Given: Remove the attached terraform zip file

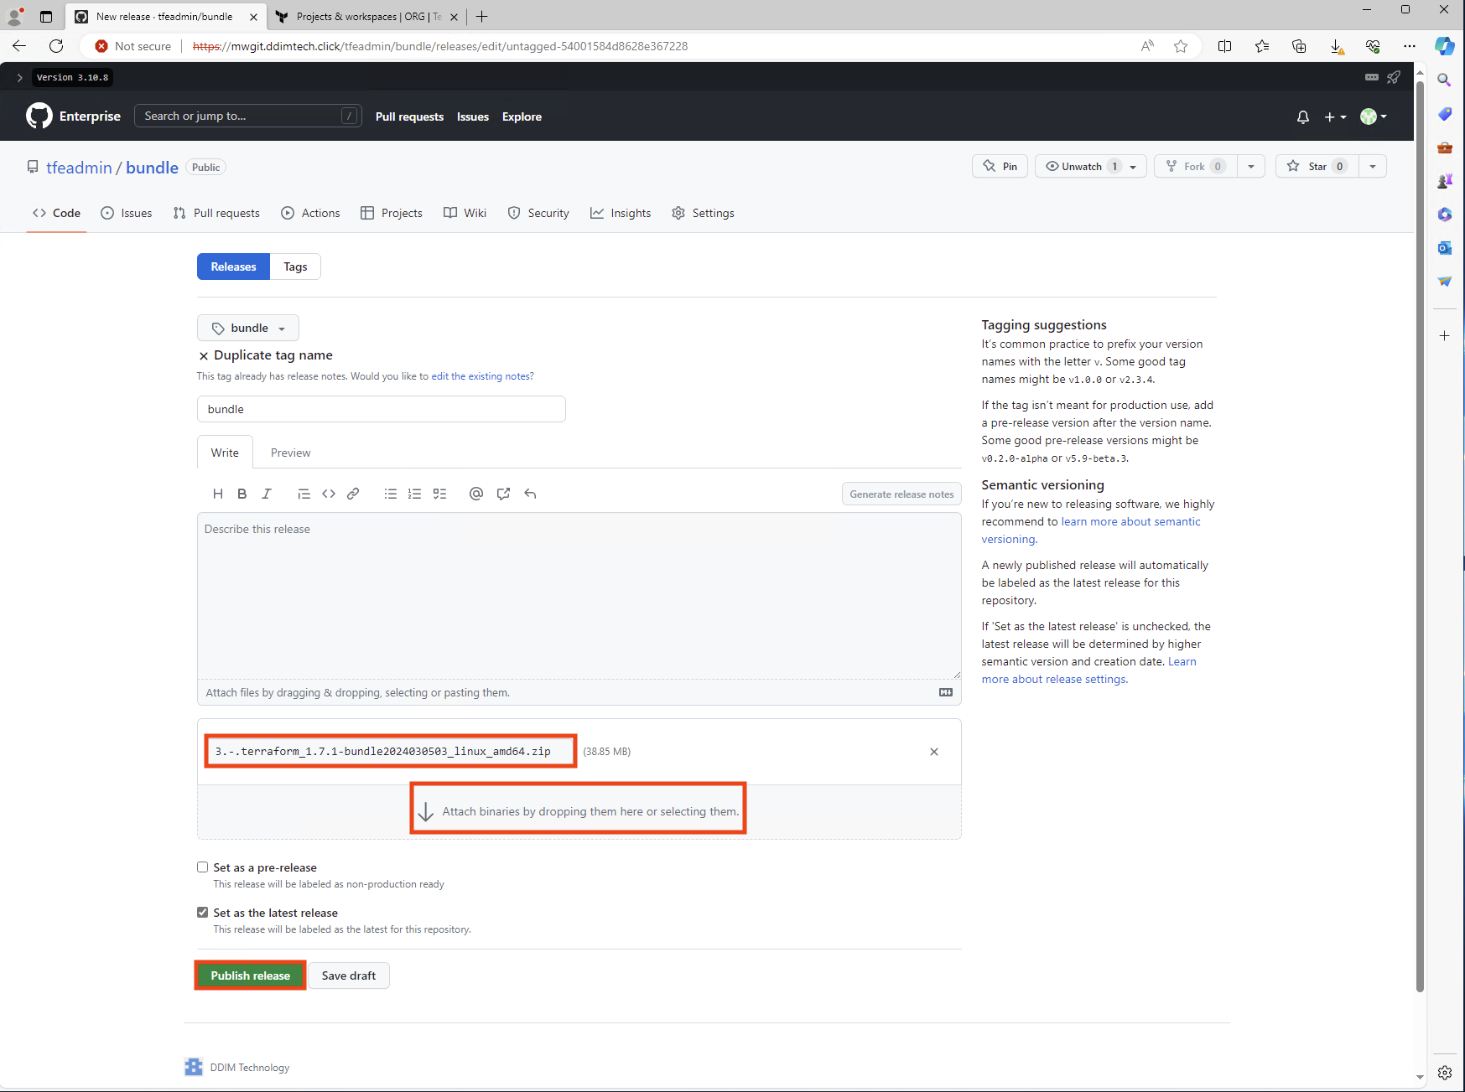Looking at the screenshot, I should 934,752.
